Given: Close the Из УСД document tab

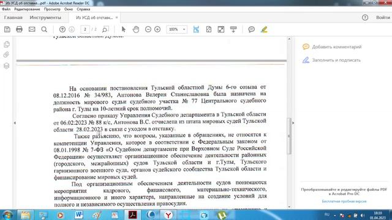Looking at the screenshot, I should pos(116,18).
